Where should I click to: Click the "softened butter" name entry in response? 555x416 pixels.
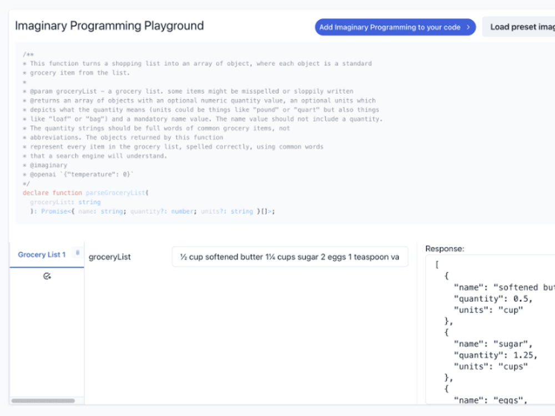tap(524, 287)
